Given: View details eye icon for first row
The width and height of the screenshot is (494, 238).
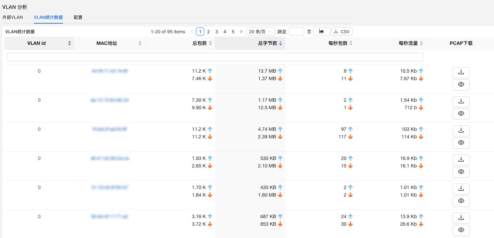Looking at the screenshot, I should [461, 85].
